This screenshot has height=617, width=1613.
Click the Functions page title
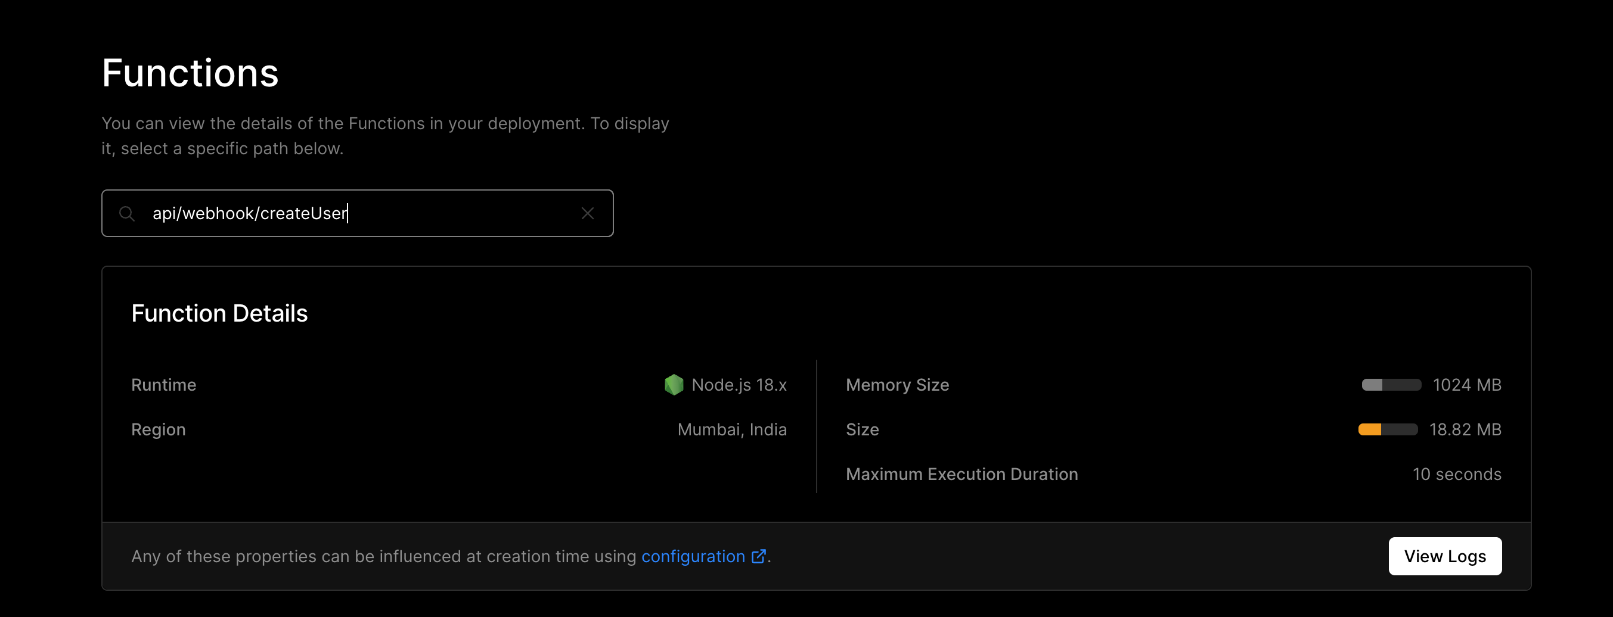[x=190, y=73]
